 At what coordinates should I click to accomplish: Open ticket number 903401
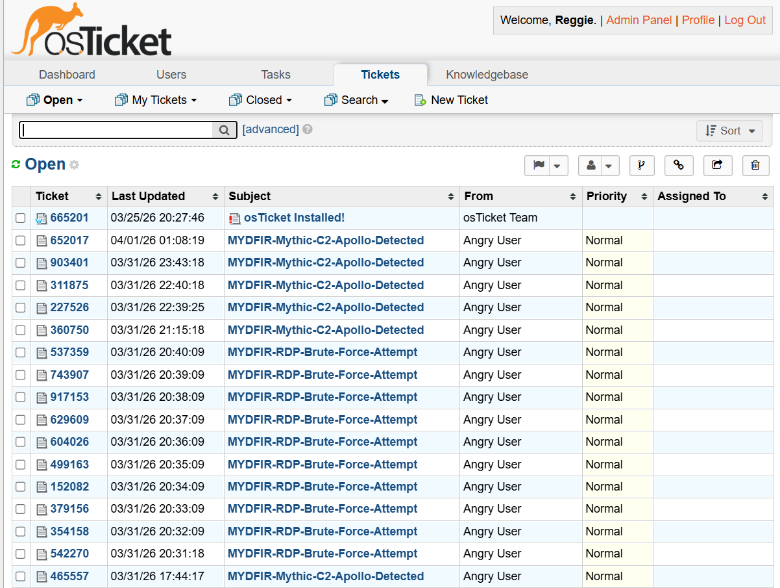tap(69, 262)
